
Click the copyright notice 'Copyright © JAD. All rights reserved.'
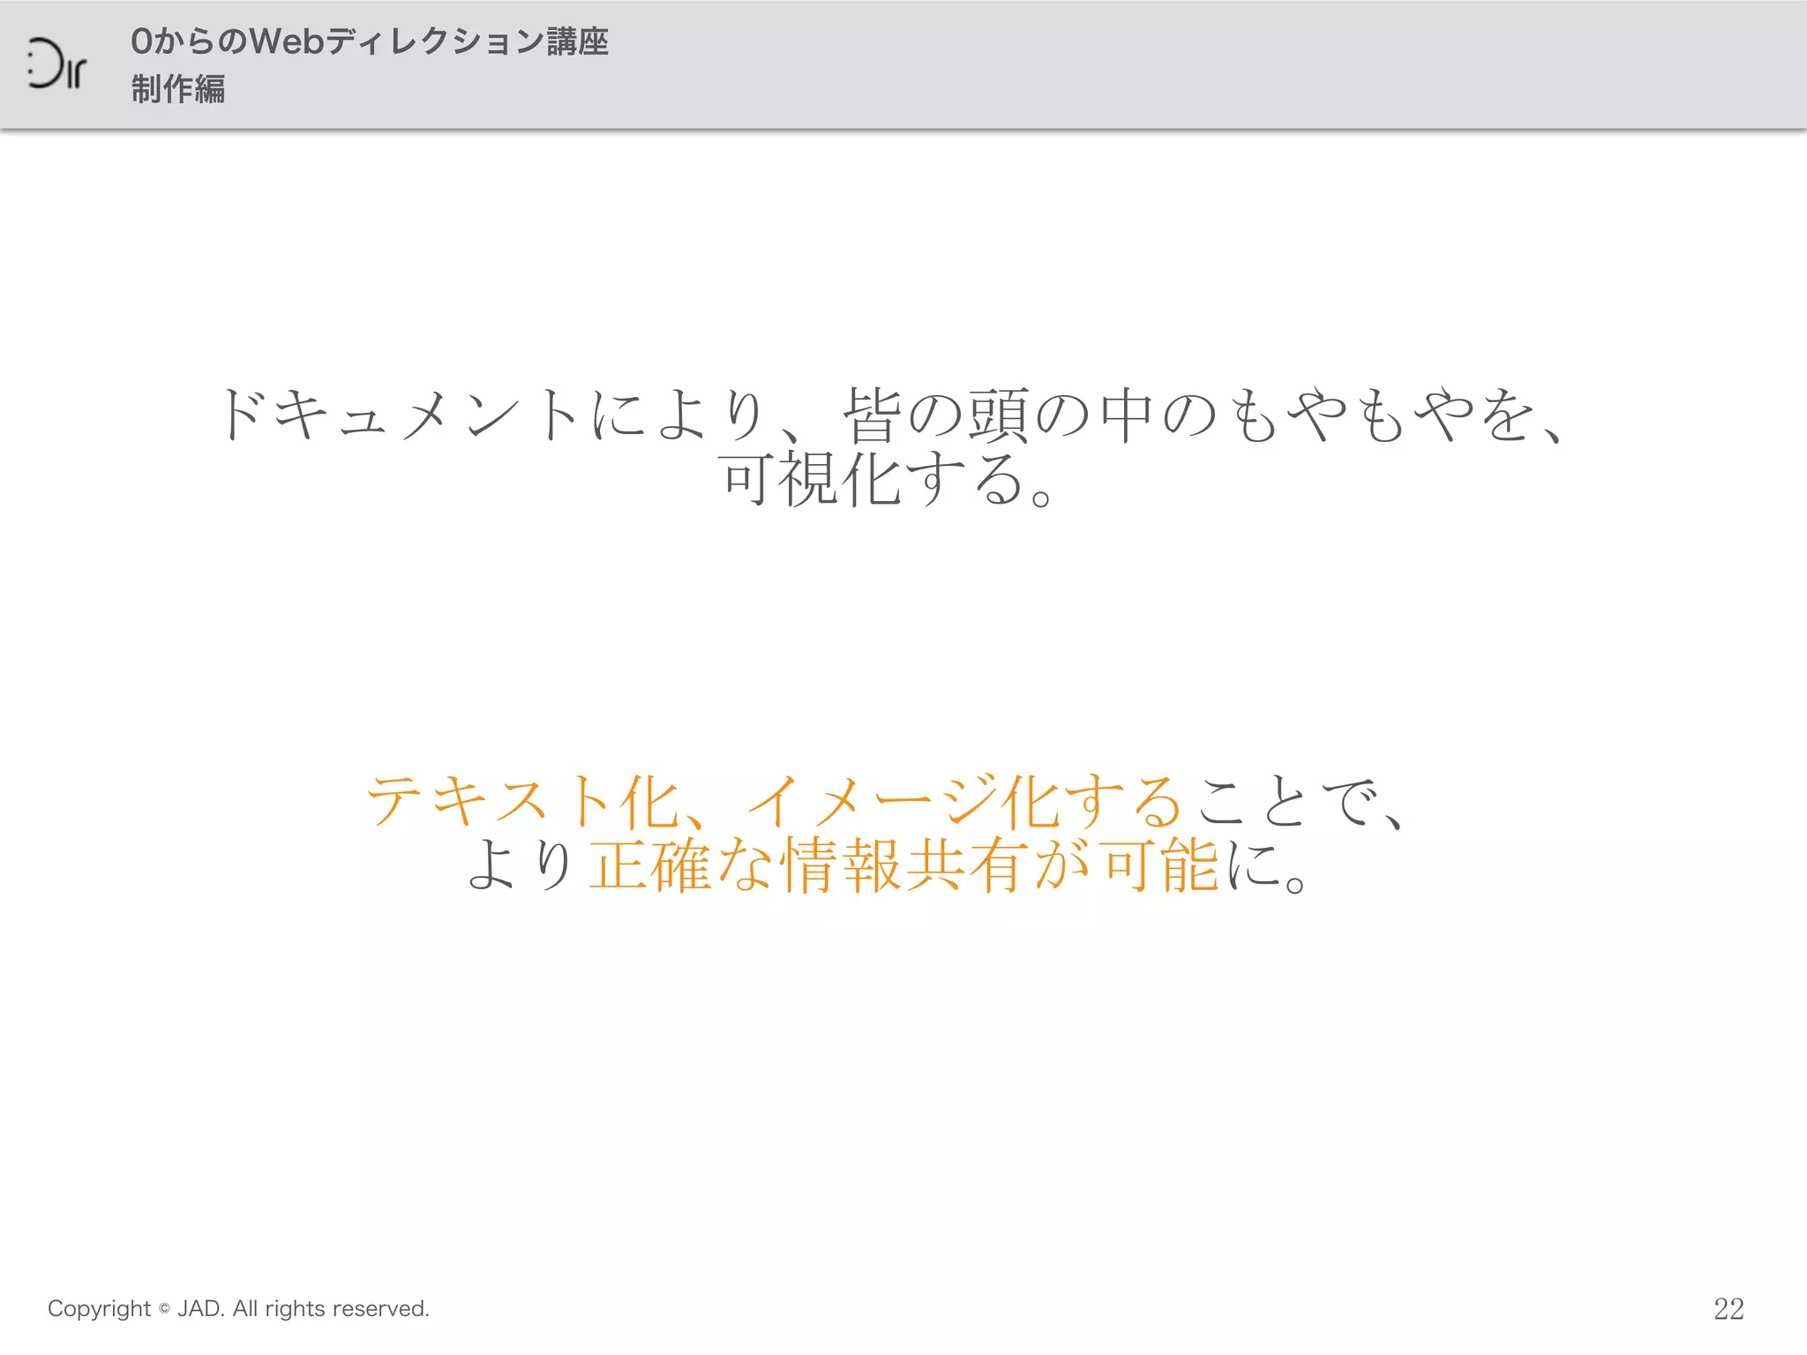238,1308
